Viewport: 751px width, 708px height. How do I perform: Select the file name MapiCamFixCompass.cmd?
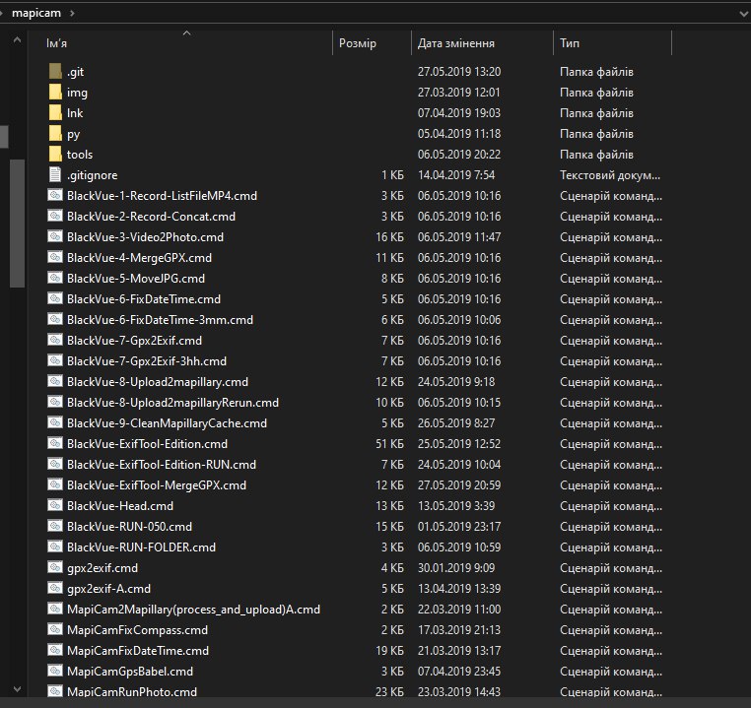pyautogui.click(x=137, y=629)
